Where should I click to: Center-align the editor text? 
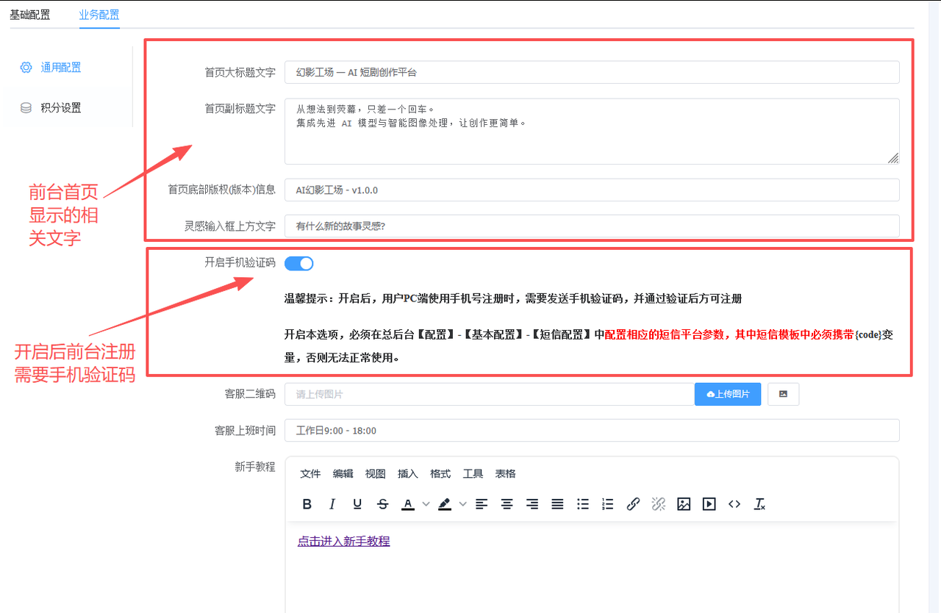507,504
